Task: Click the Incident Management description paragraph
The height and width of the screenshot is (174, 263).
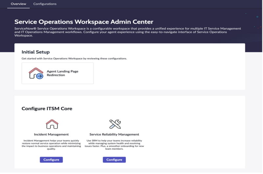Action: 51,145
